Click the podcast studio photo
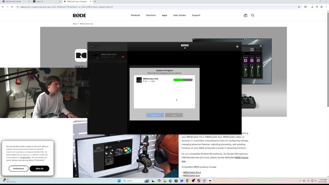 [x=126, y=149]
